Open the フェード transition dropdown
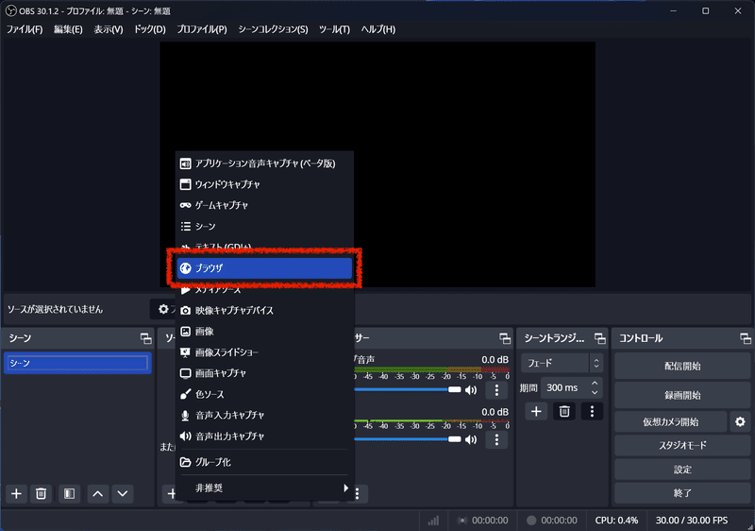Screen dimensions: 755x531 562,364
